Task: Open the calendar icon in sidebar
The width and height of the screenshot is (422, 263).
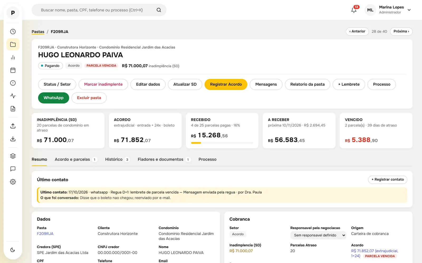Action: click(13, 70)
